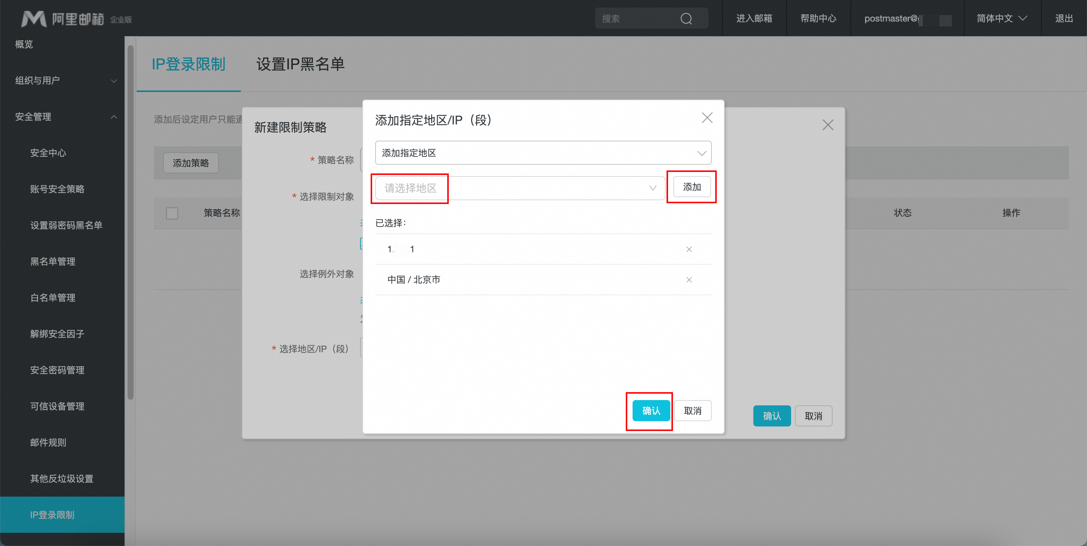Remove the 中国 / 北京市 entry
This screenshot has height=546, width=1087.
click(689, 279)
